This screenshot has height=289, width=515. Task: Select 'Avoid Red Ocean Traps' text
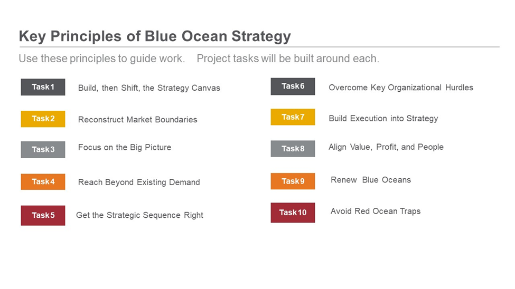tap(376, 211)
